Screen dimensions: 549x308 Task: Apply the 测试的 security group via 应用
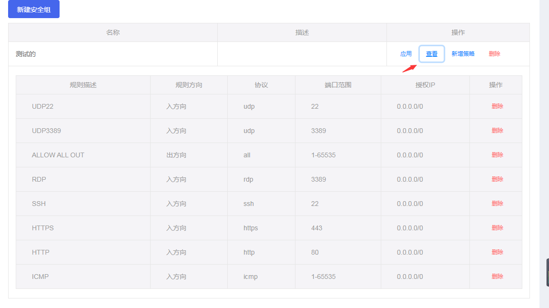(406, 54)
